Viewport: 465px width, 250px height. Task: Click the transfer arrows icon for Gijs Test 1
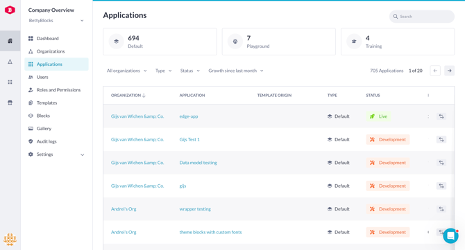[x=441, y=139]
